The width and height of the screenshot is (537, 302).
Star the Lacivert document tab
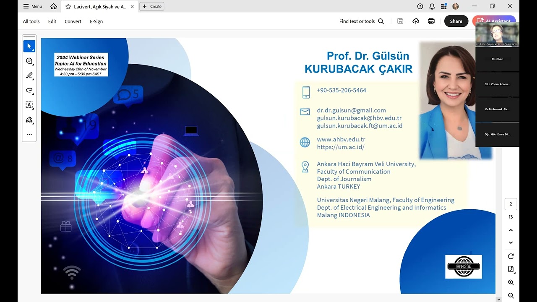(68, 6)
